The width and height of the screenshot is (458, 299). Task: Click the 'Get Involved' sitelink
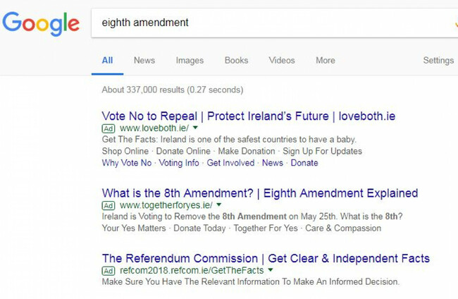pos(230,163)
